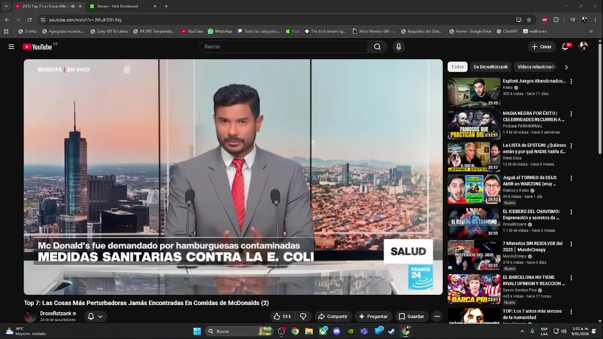Open the 7 Misterios SIN RESOLVER thumbnail
This screenshot has width=603, height=339.
coord(474,255)
